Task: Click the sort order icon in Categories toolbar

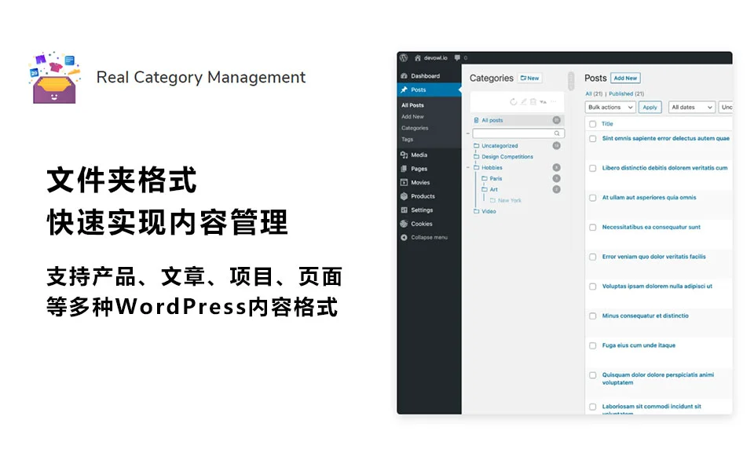Action: click(x=543, y=102)
